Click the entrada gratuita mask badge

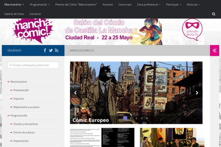coord(192,29)
